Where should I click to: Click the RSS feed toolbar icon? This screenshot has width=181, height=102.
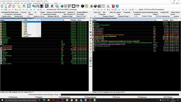[103, 6]
